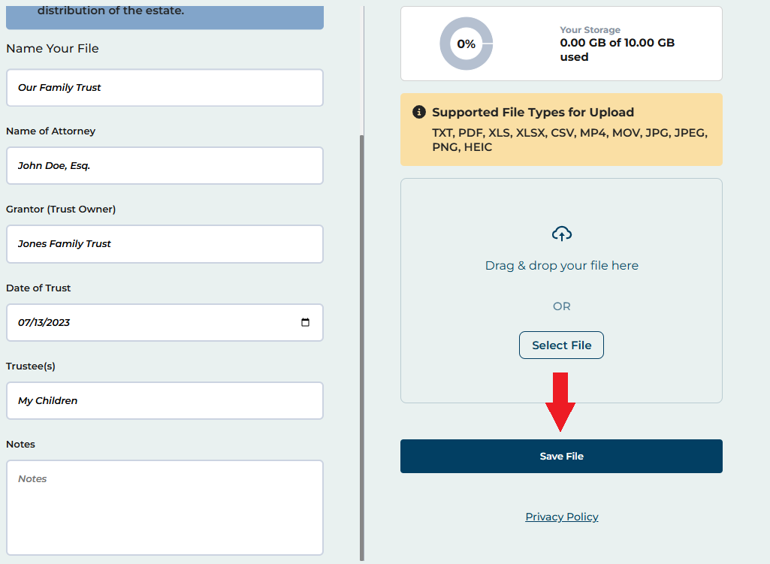Click into the Grantor (Trust Owner) field

[165, 244]
